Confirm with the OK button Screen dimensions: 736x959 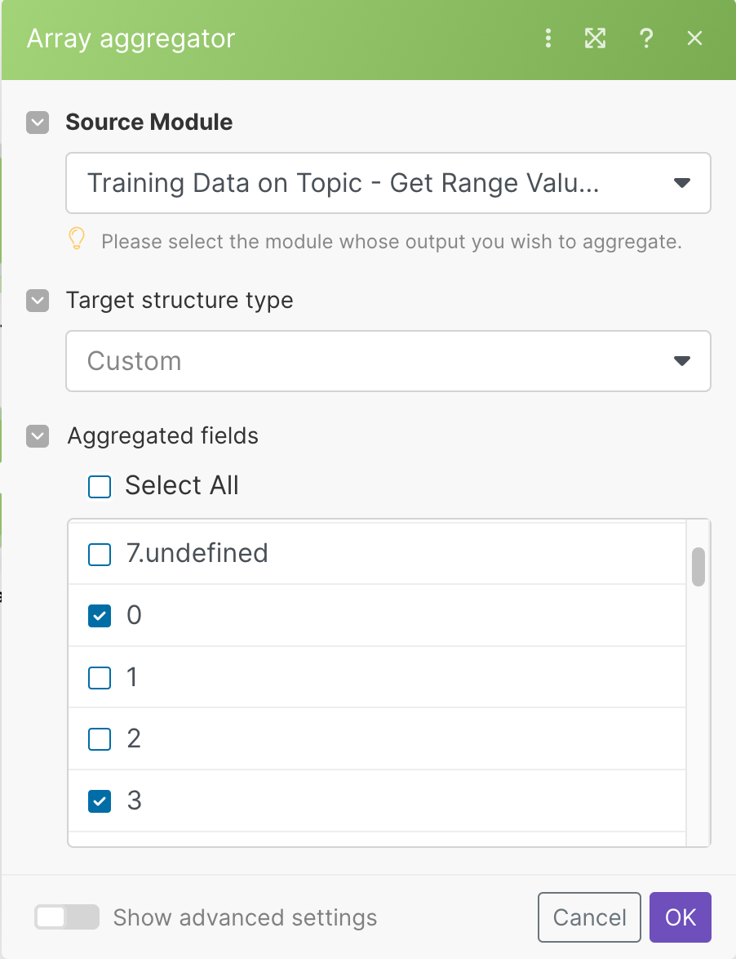point(681,917)
